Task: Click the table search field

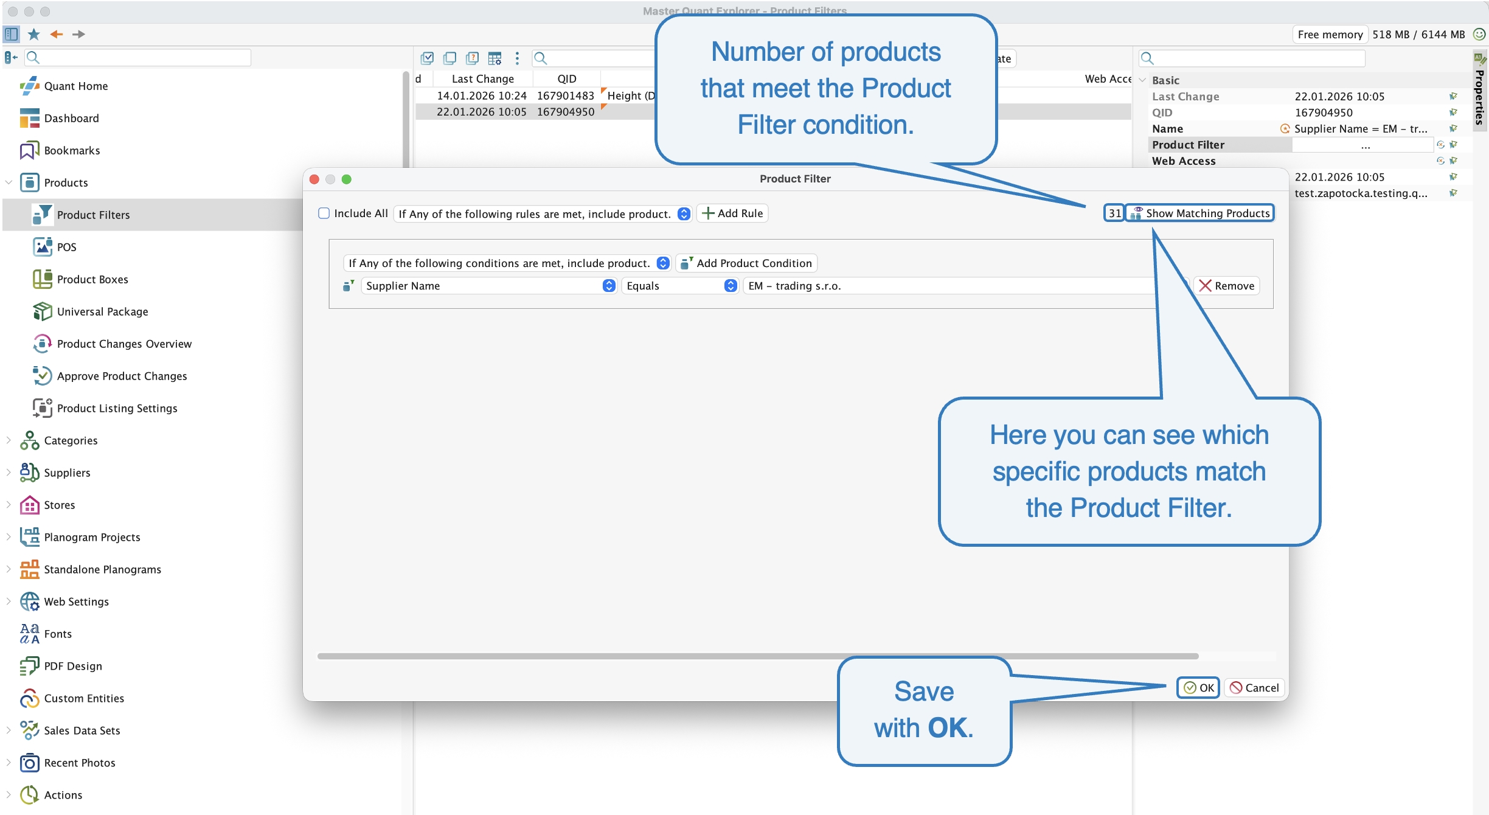Action: (x=594, y=58)
